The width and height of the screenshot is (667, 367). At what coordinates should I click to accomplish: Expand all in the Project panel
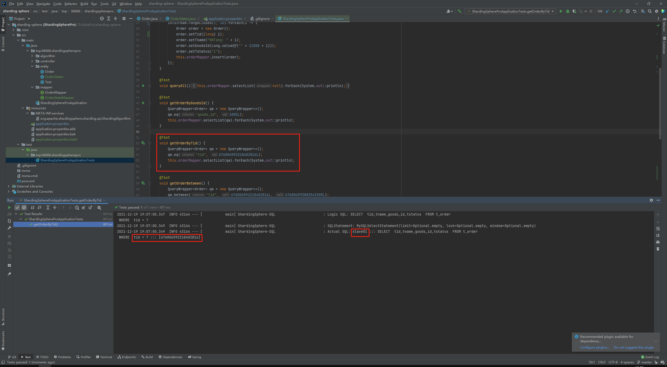109,19
